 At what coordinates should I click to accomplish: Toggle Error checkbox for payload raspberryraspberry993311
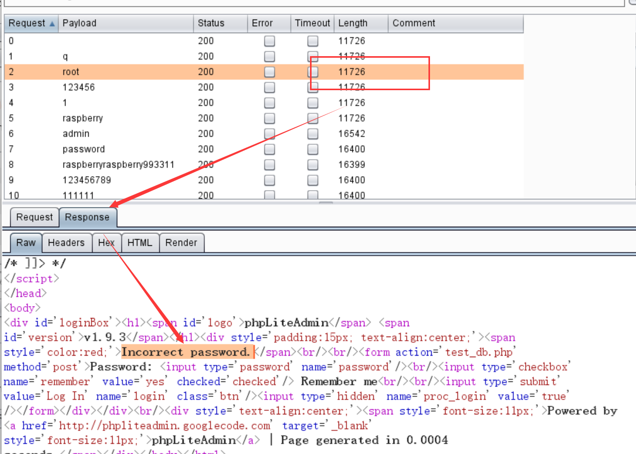point(269,165)
